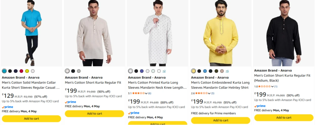Expand the 3.1 star rating popover
324x125 pixels.
coord(146,94)
